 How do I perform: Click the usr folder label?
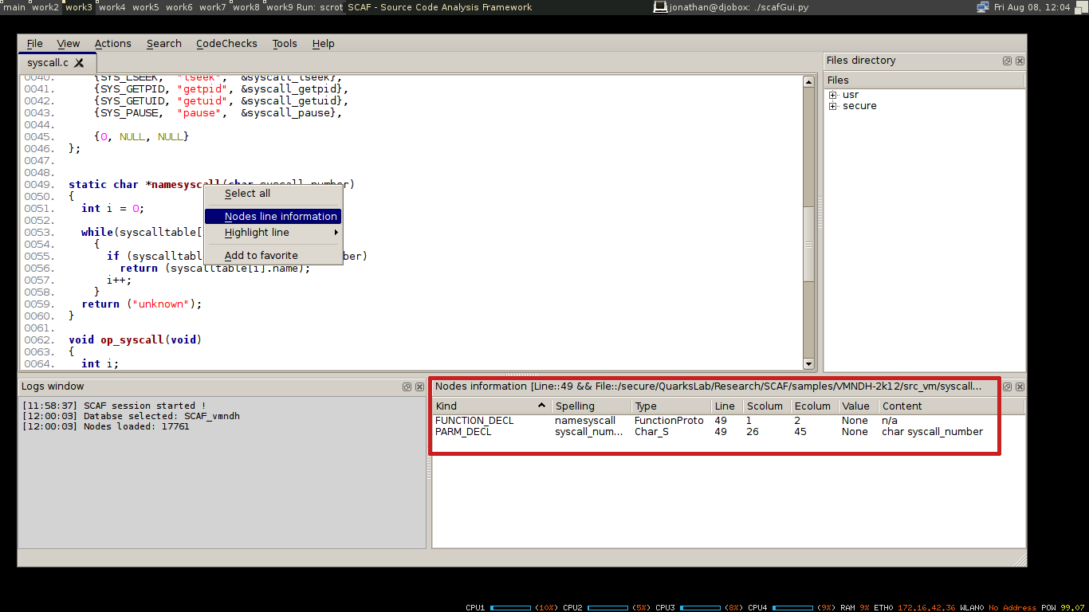tap(851, 95)
